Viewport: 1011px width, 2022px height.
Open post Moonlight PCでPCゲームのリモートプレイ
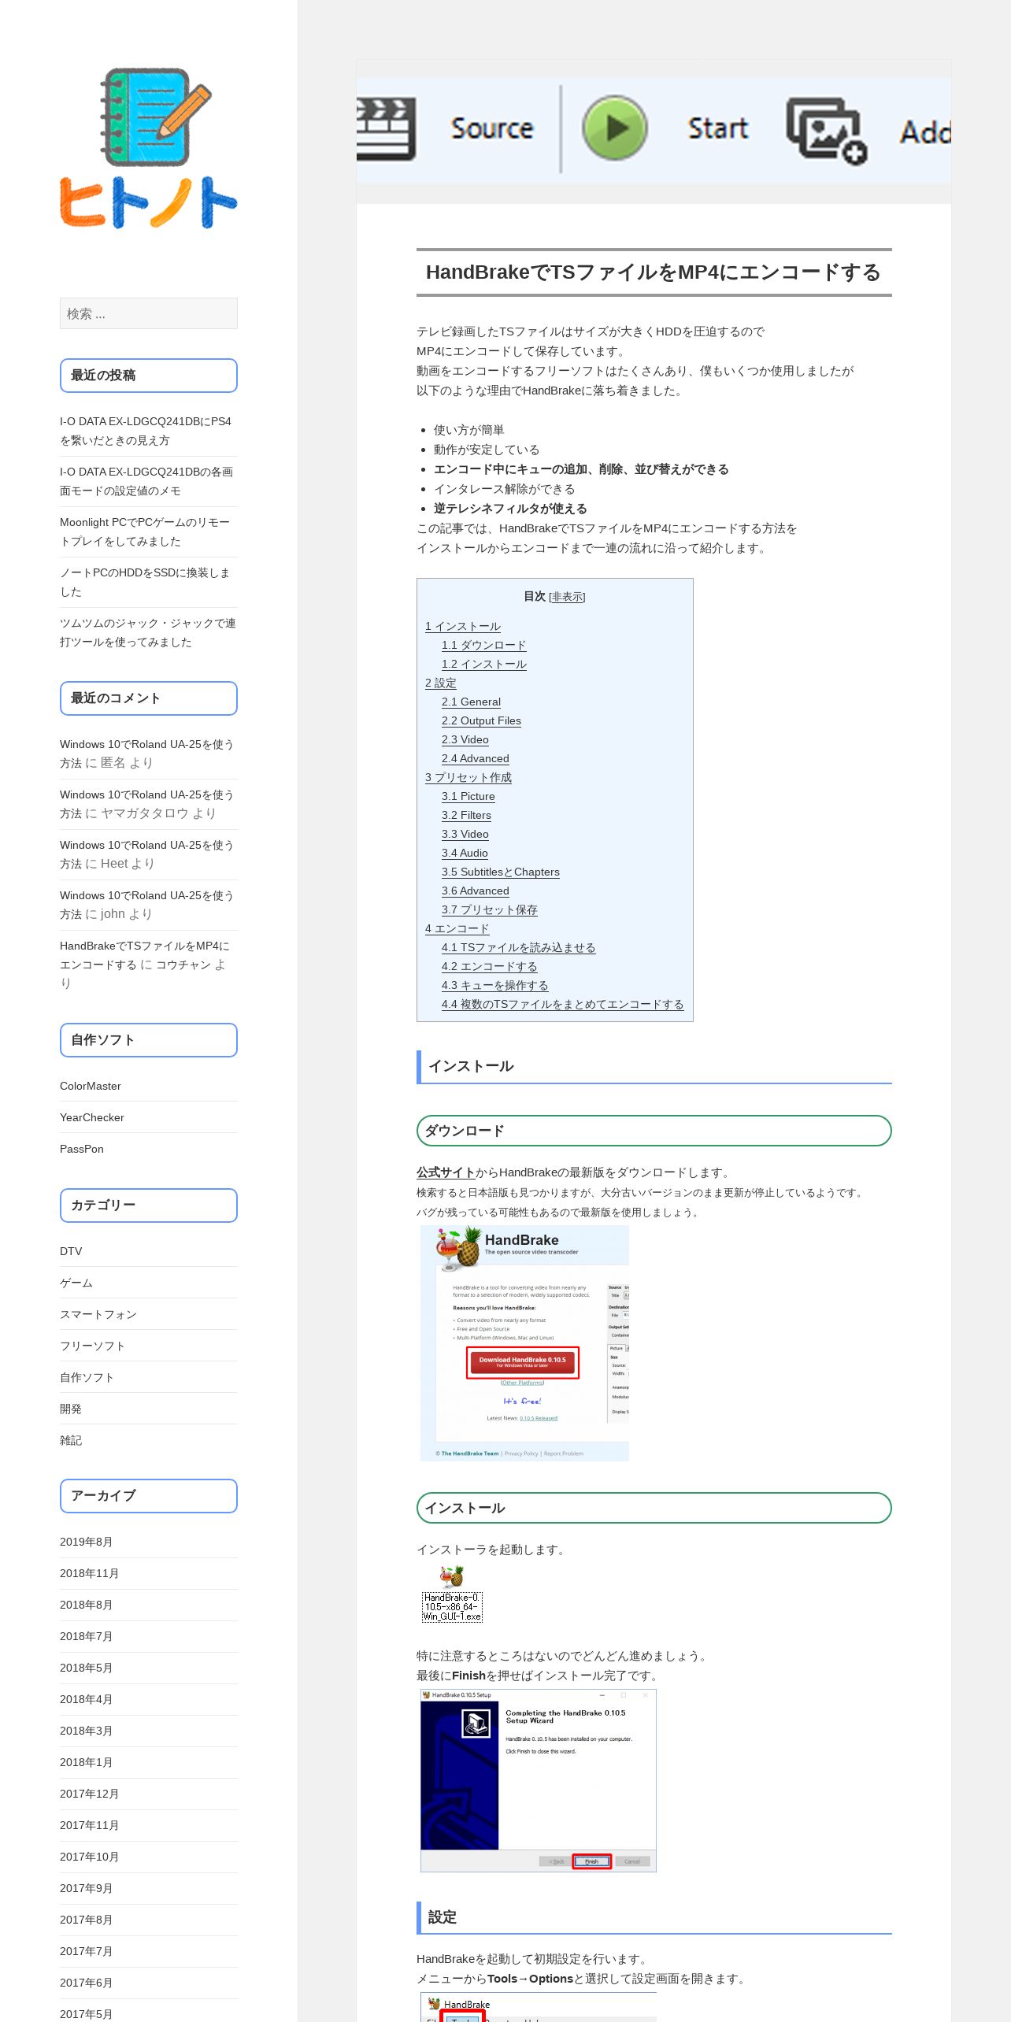(145, 531)
